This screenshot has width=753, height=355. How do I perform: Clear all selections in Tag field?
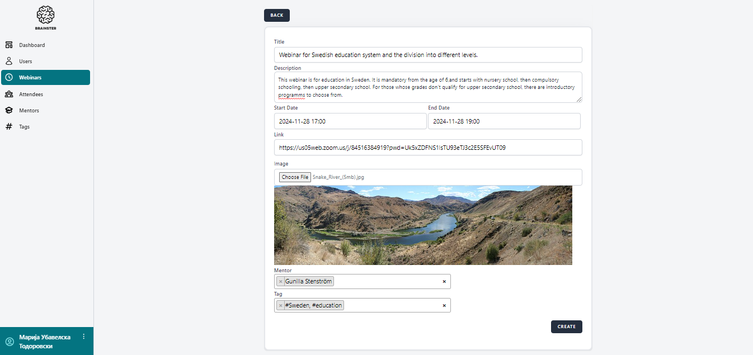point(444,305)
